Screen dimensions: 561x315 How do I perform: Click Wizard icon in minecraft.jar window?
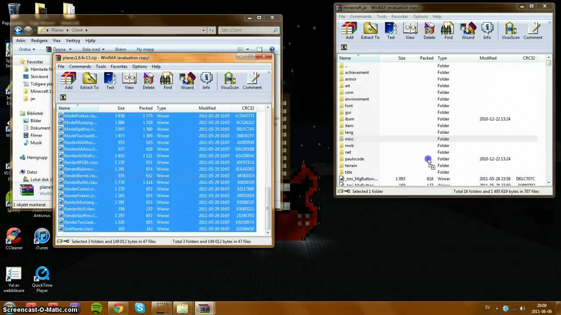tap(468, 31)
